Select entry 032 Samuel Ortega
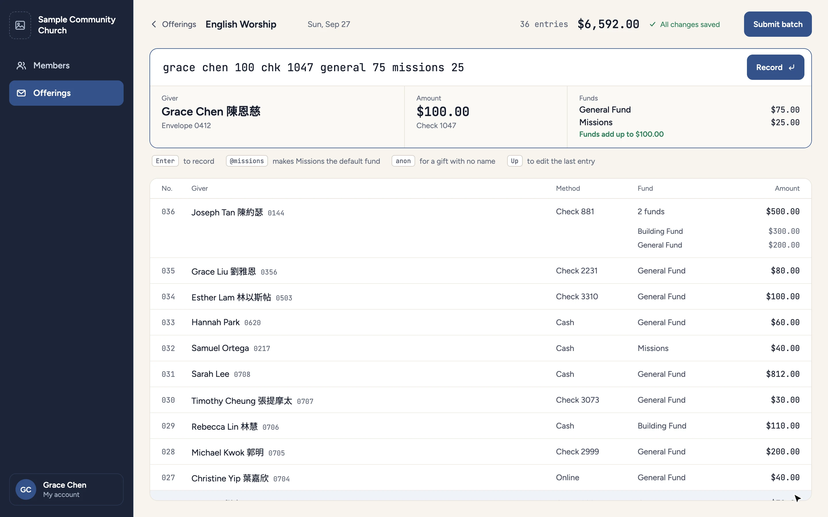The image size is (828, 517). pyautogui.click(x=480, y=348)
